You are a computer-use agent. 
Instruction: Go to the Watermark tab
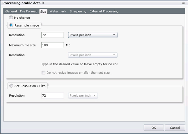click(58, 11)
